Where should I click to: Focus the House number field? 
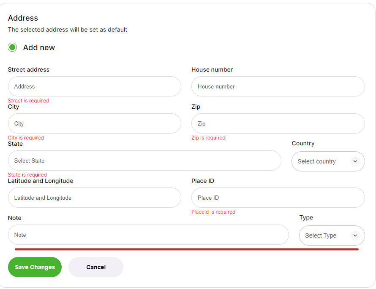tap(278, 86)
